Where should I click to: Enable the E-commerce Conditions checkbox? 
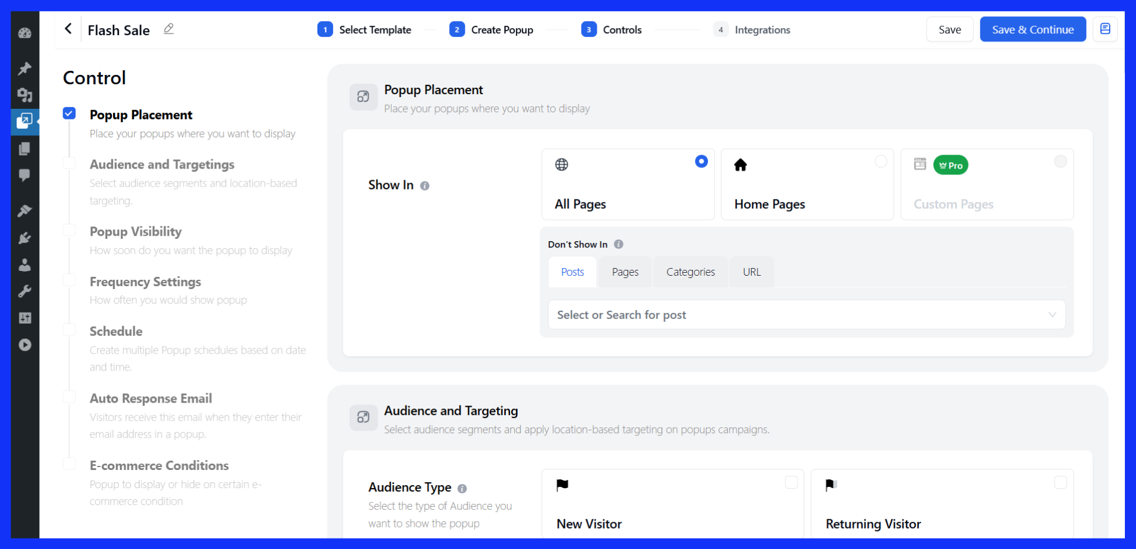[x=69, y=464]
